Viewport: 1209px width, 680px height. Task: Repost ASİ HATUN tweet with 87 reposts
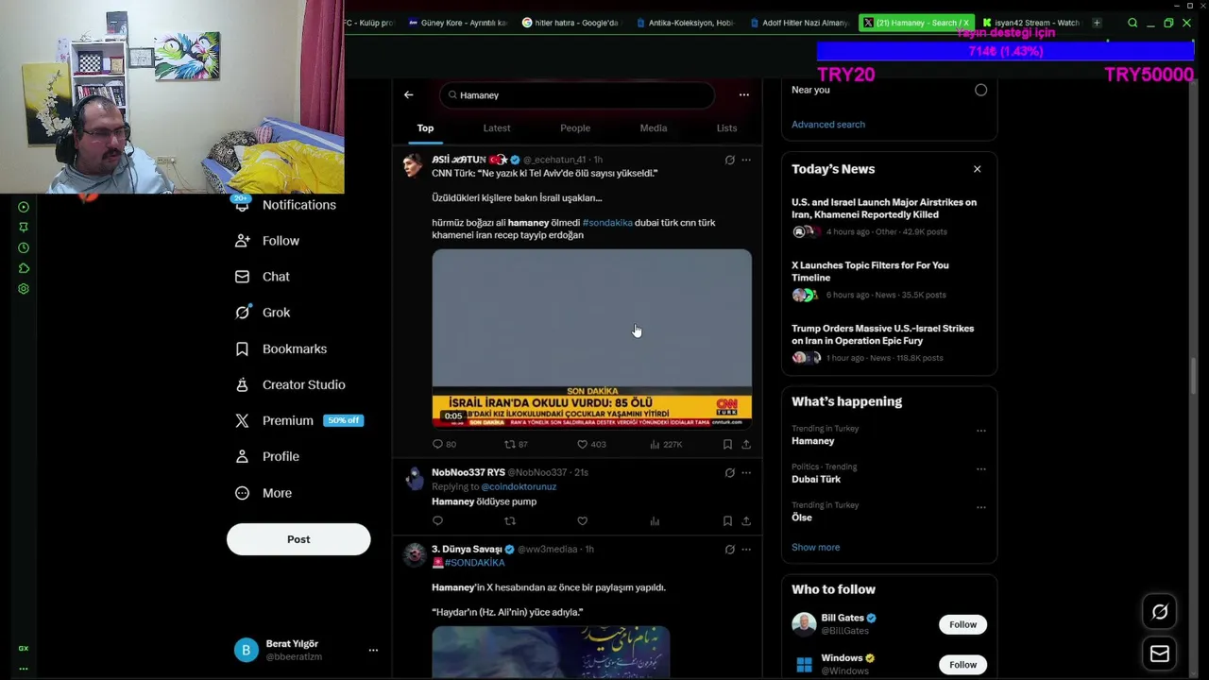click(x=516, y=444)
